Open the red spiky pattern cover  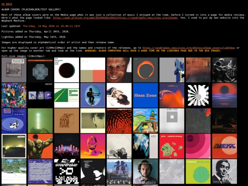(119, 121)
